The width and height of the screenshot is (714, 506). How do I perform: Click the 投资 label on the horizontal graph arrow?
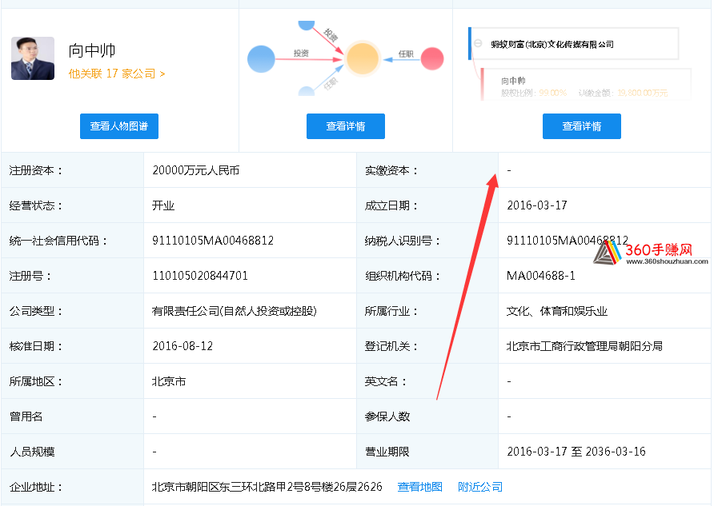point(301,54)
